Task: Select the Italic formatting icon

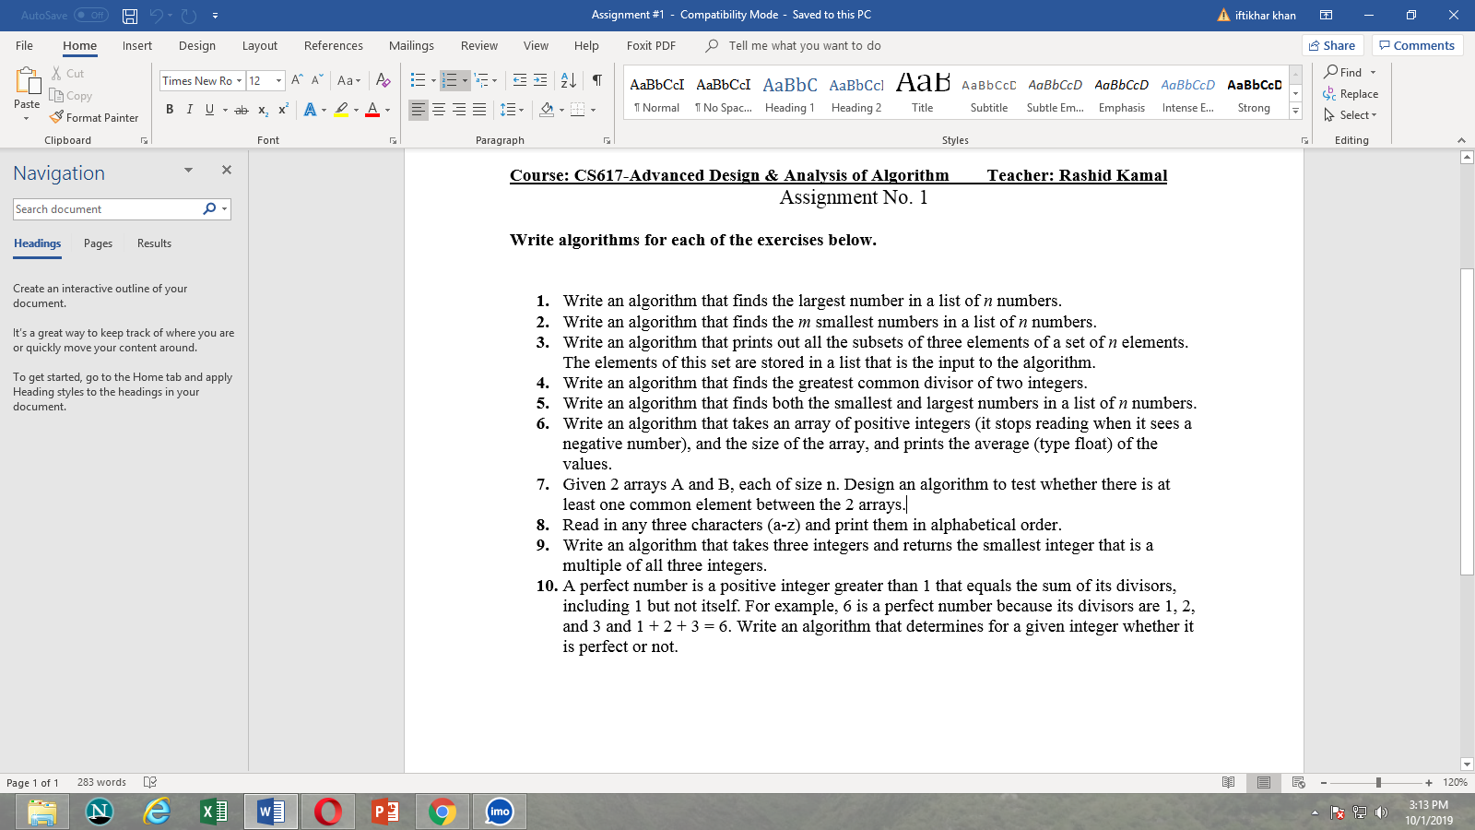Action: click(x=190, y=109)
